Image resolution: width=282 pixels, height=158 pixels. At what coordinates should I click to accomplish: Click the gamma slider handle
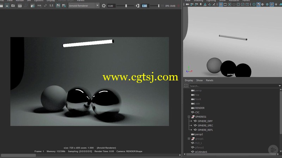[159, 6]
